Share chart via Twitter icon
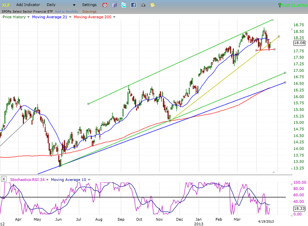The image size is (308, 226). (124, 5)
